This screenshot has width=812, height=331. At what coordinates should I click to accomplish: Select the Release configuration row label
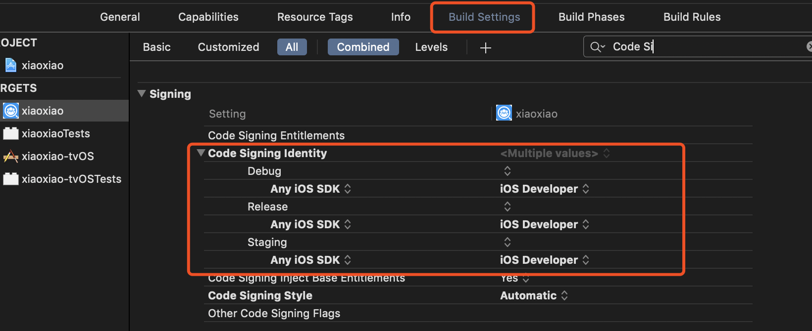(x=267, y=207)
